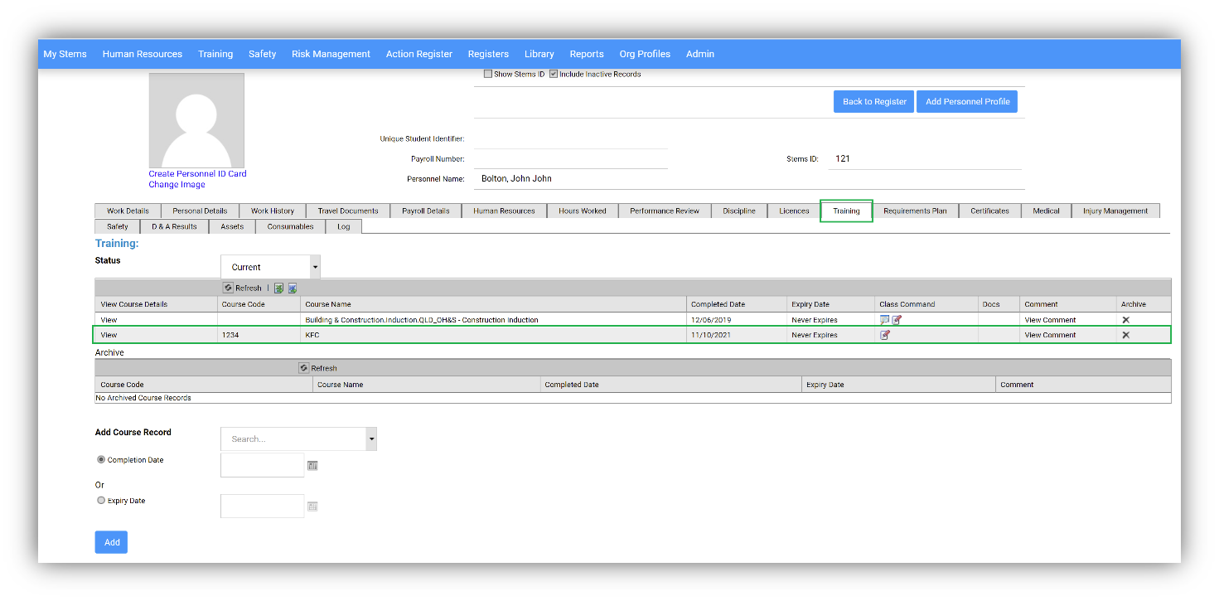The image size is (1219, 601).
Task: Expand the Add Course Record search dropdown
Action: [372, 439]
